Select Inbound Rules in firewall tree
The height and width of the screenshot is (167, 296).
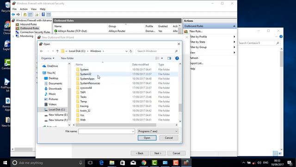pyautogui.click(x=28, y=24)
